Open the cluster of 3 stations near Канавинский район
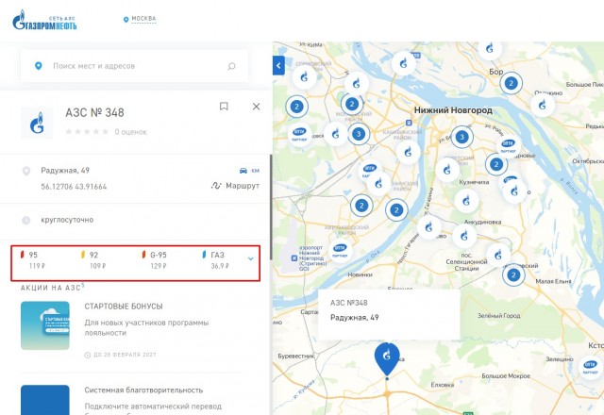The width and height of the screenshot is (604, 415). coord(359,134)
